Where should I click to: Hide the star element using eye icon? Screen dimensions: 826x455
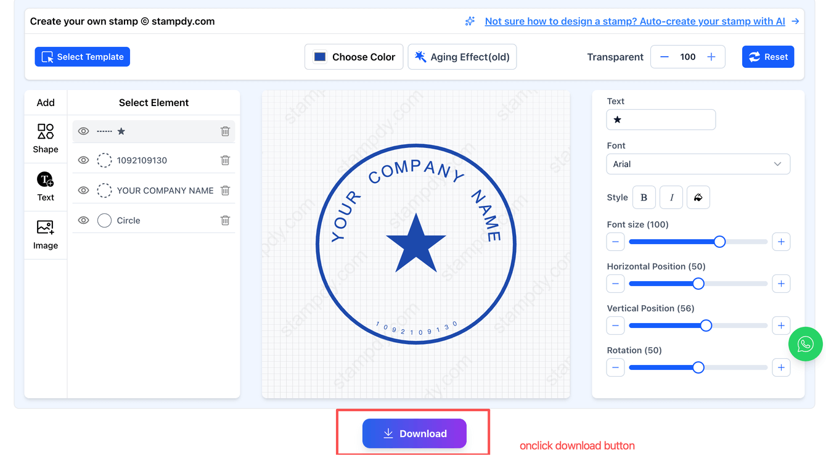tap(84, 131)
